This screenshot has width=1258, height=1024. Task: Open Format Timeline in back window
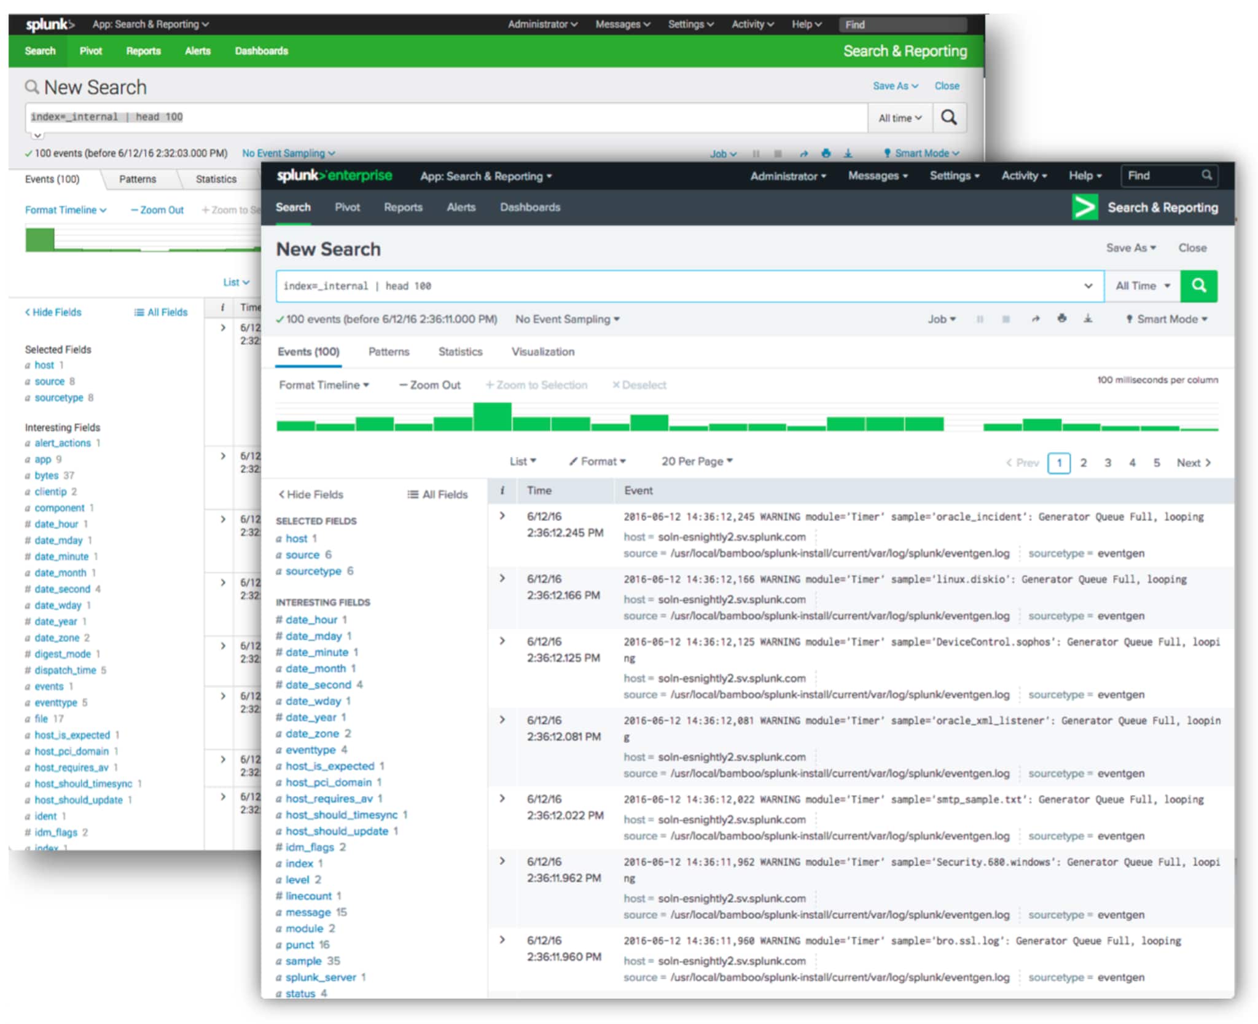click(x=65, y=209)
